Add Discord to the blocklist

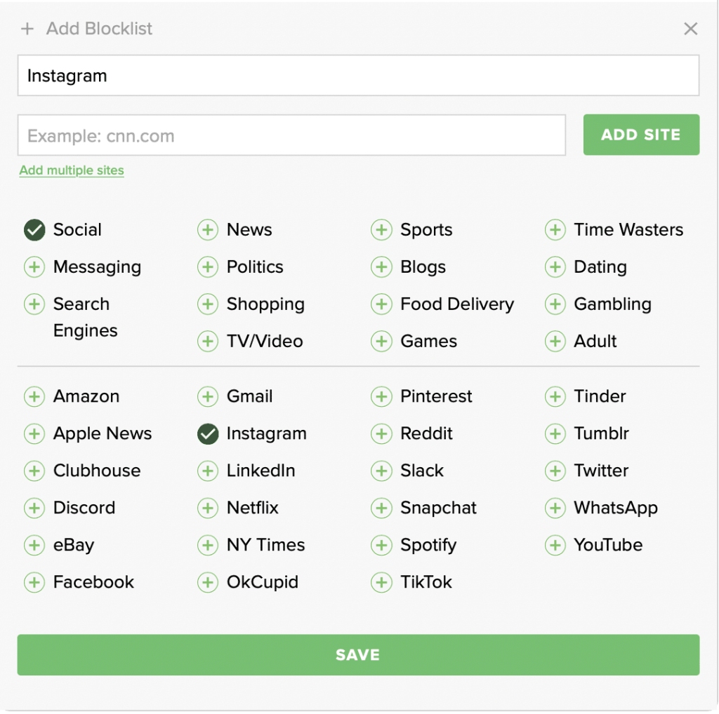pyautogui.click(x=34, y=508)
